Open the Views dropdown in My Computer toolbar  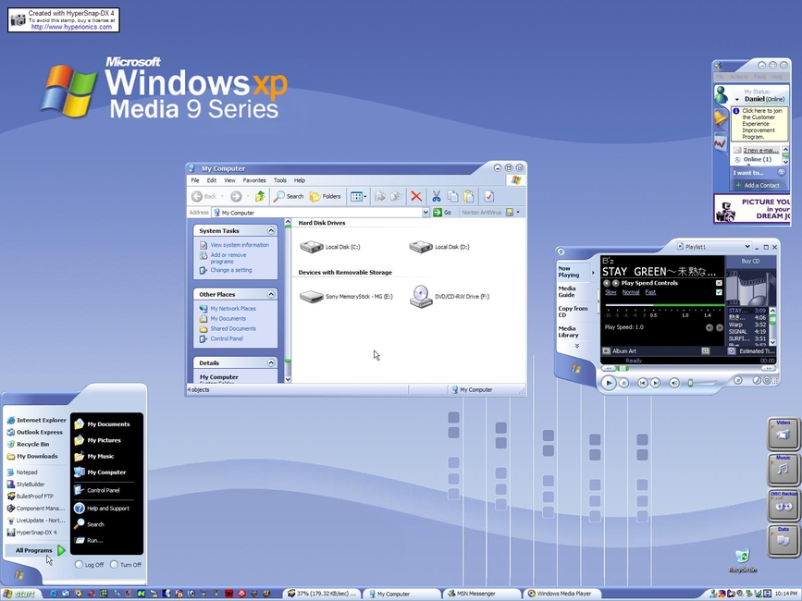point(358,196)
